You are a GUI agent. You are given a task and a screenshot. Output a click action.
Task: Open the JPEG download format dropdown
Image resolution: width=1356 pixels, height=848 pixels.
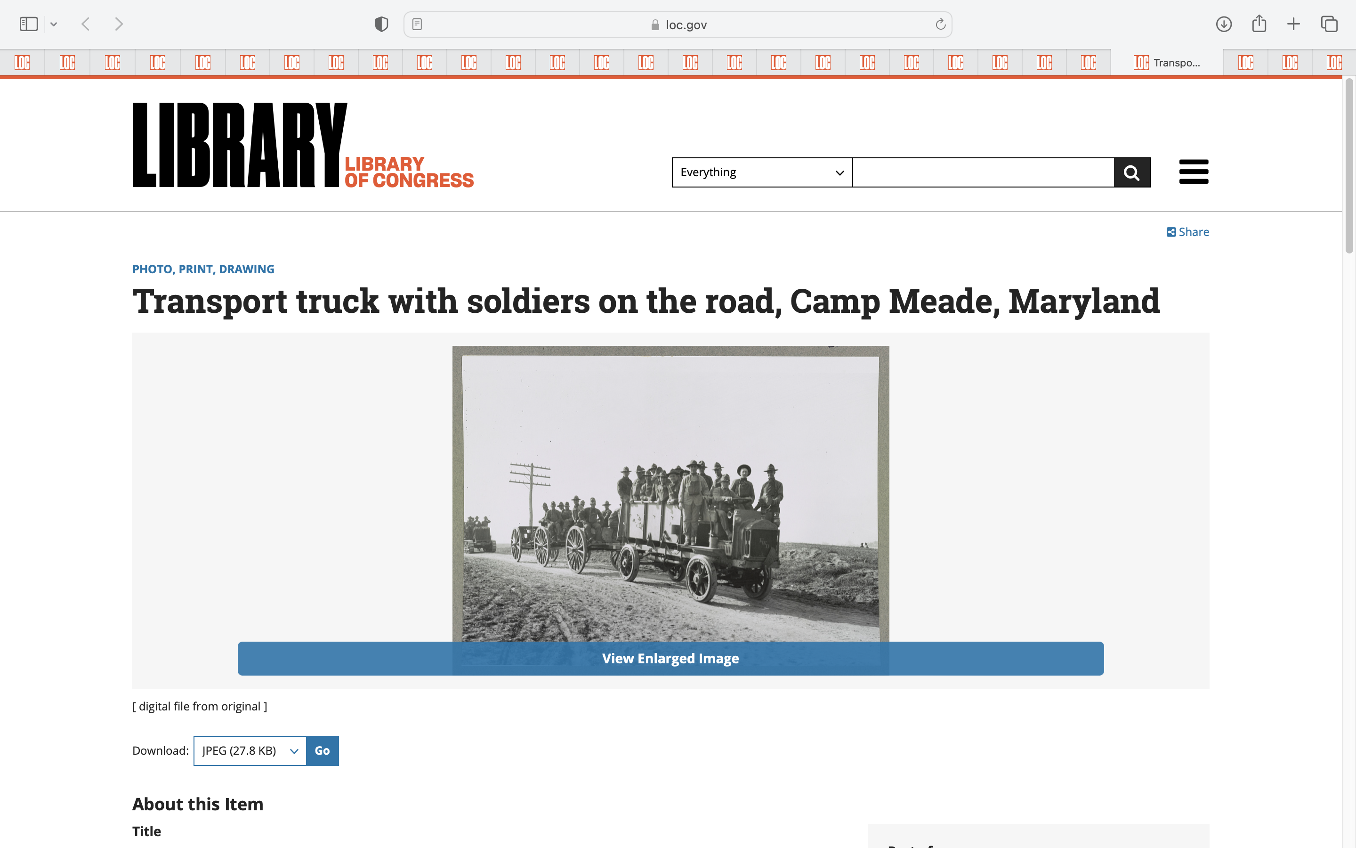click(x=250, y=750)
